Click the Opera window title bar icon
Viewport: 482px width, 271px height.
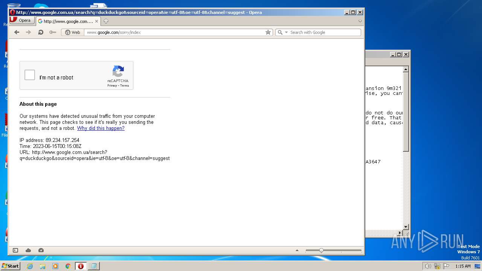(12, 12)
